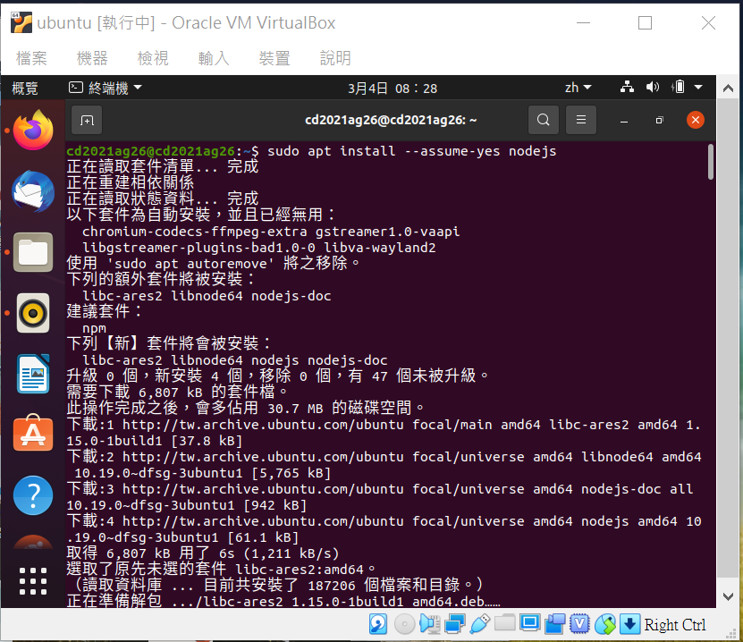Click the '30.7 MB' disk space text
Screen dimensions: 743x642
[x=295, y=409]
